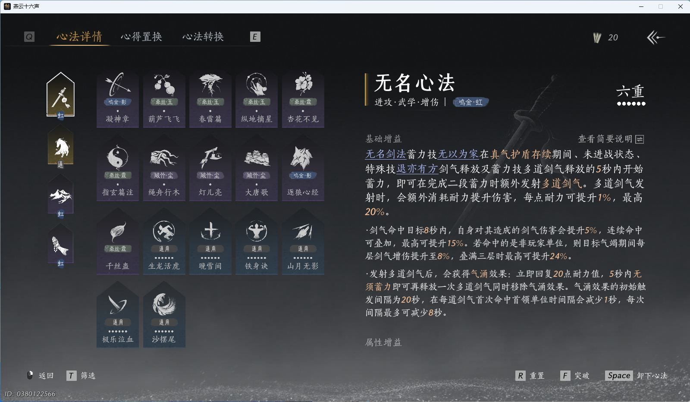Open the 纵地摘星 card thumbnail
This screenshot has width=690, height=402.
click(x=257, y=99)
